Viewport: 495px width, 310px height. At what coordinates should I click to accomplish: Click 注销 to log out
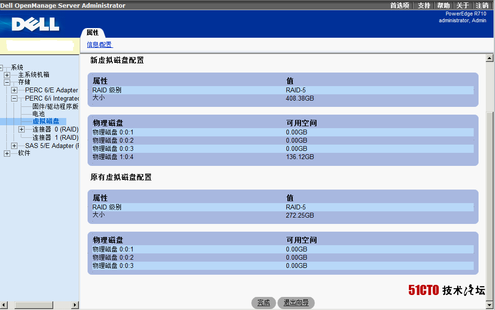click(482, 5)
